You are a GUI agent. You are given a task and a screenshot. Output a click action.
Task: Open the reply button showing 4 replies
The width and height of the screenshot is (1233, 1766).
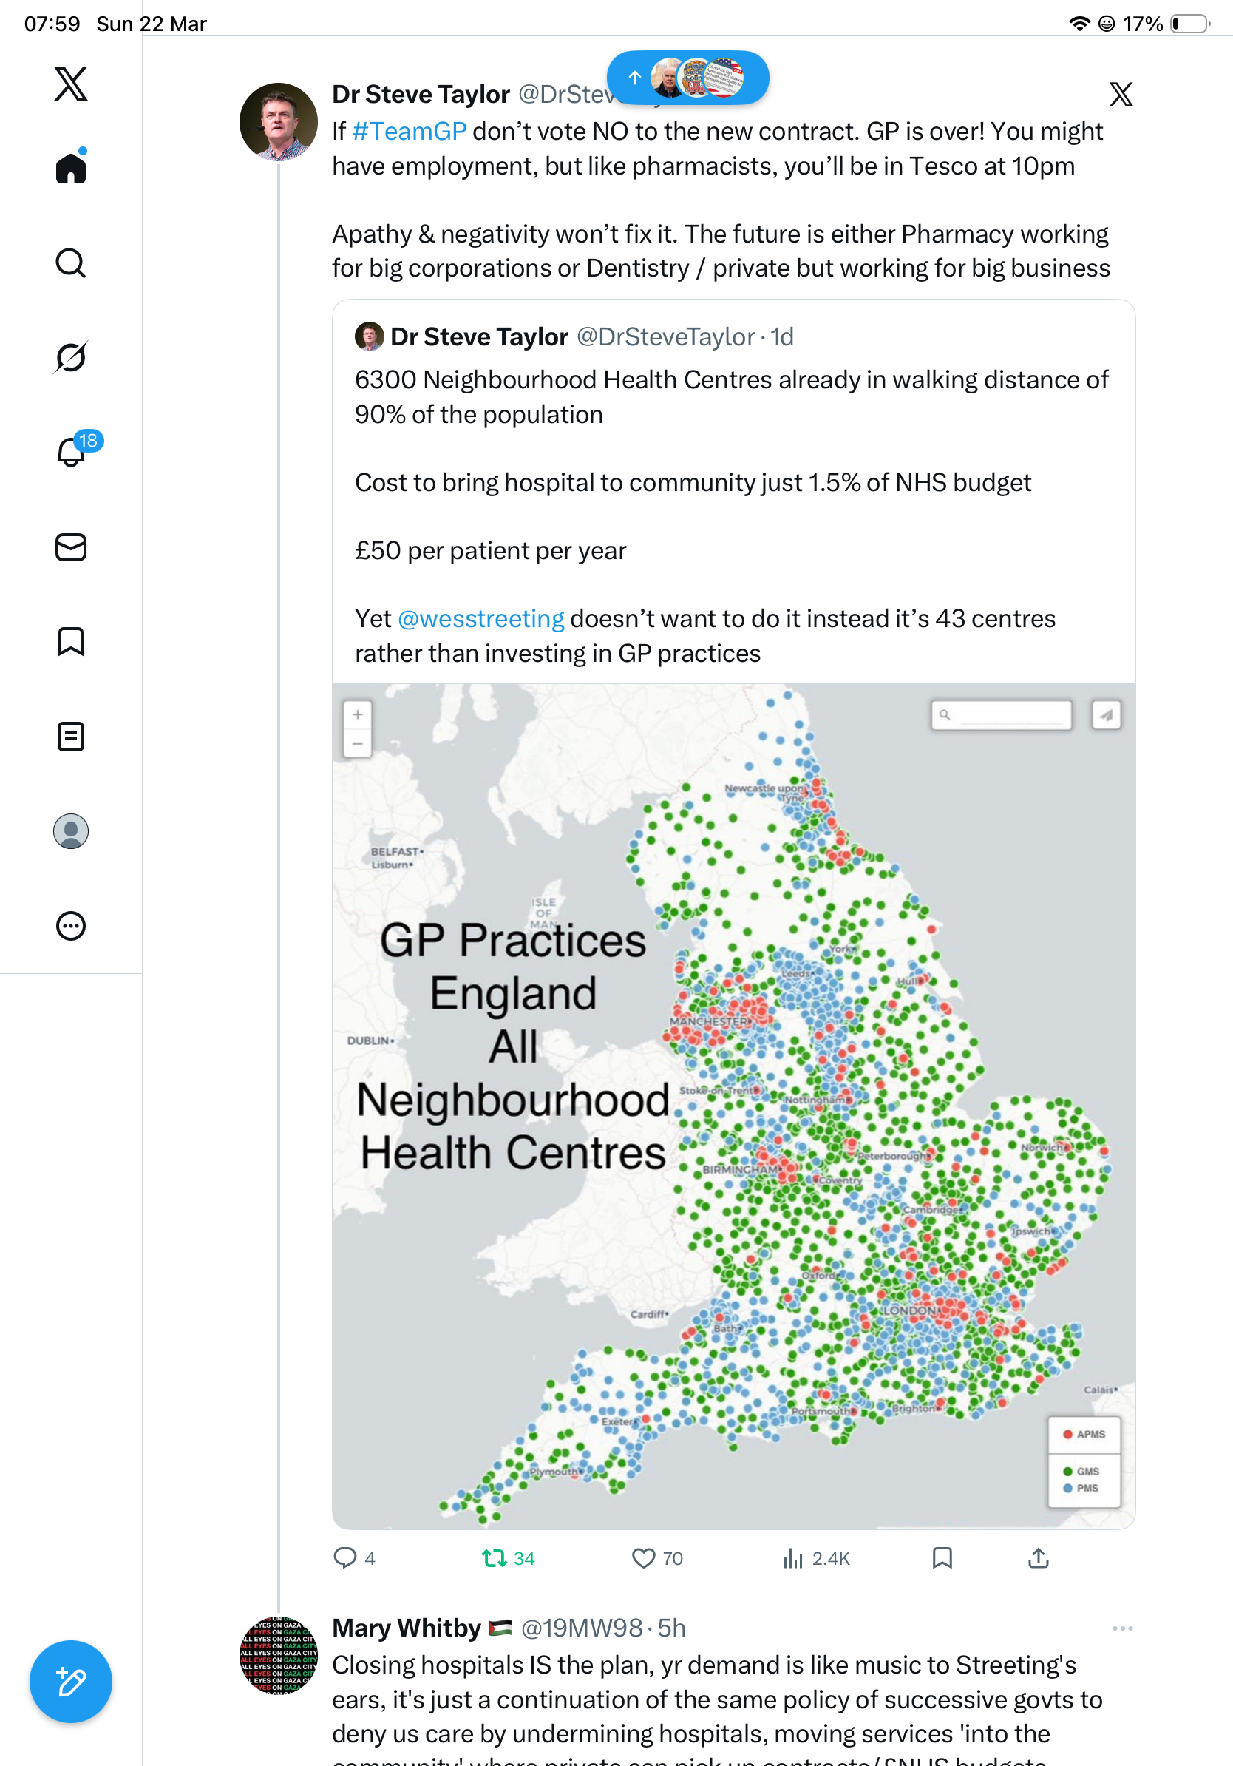click(x=353, y=1558)
